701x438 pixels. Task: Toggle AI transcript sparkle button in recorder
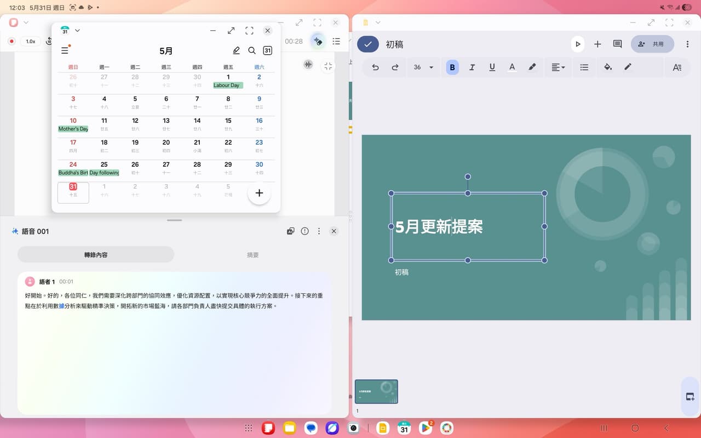(317, 41)
